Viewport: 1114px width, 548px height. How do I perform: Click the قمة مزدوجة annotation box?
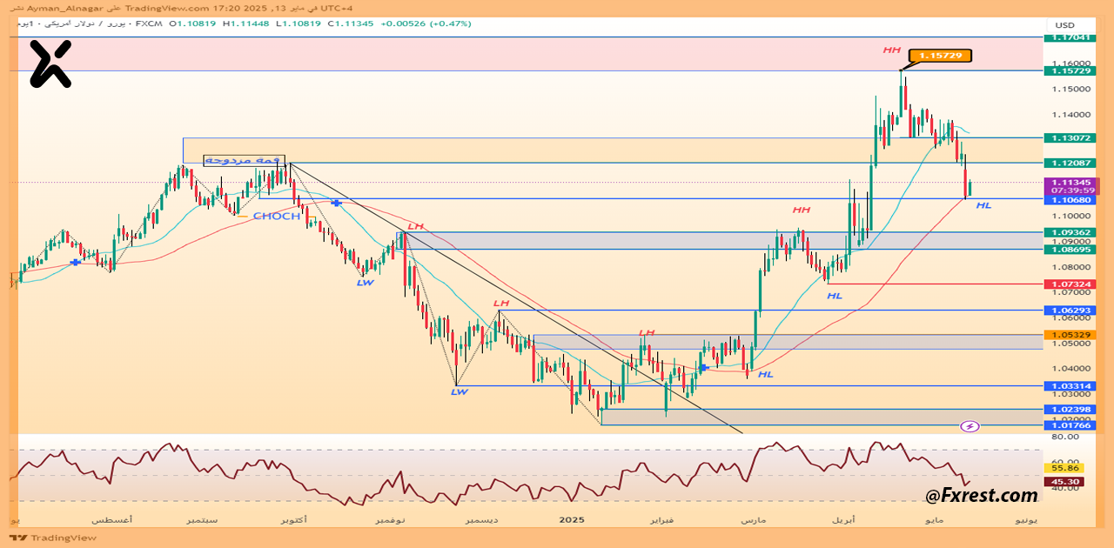point(244,160)
